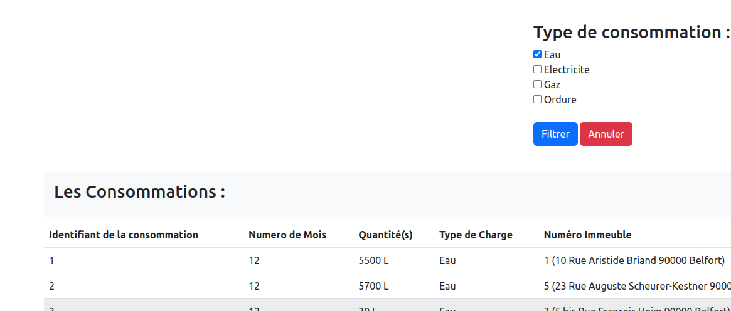This screenshot has width=731, height=311.
Task: Click the Ordure label text
Action: [560, 99]
